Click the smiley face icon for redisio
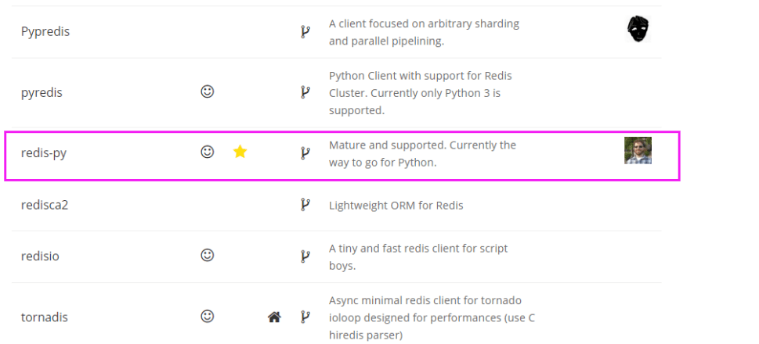This screenshot has height=344, width=759. coord(207,255)
